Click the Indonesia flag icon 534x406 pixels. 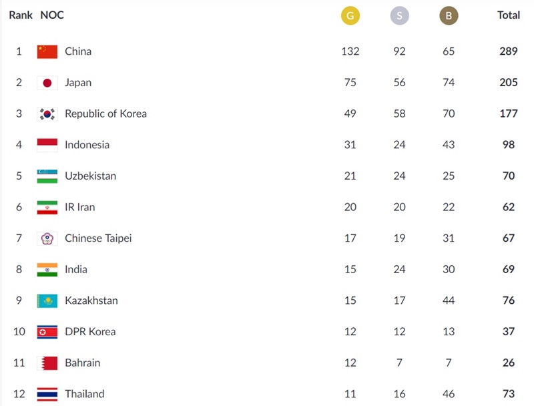(x=47, y=145)
